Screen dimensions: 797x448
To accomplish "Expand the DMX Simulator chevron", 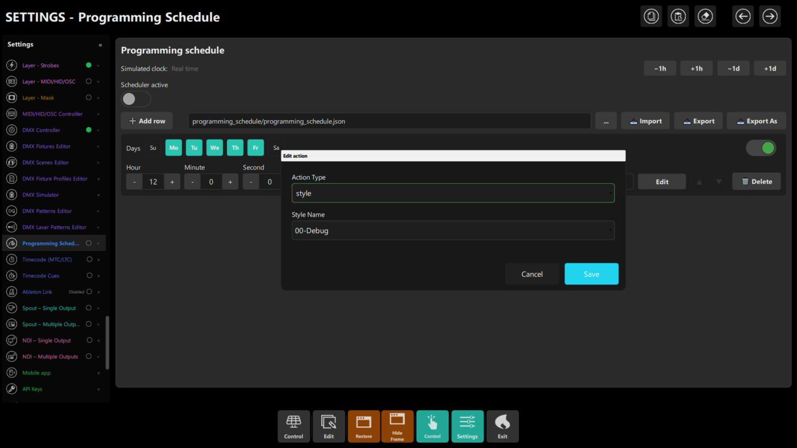I will click(99, 195).
